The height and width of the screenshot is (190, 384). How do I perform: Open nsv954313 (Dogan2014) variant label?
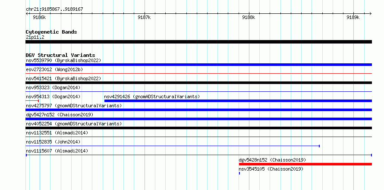click(x=53, y=97)
